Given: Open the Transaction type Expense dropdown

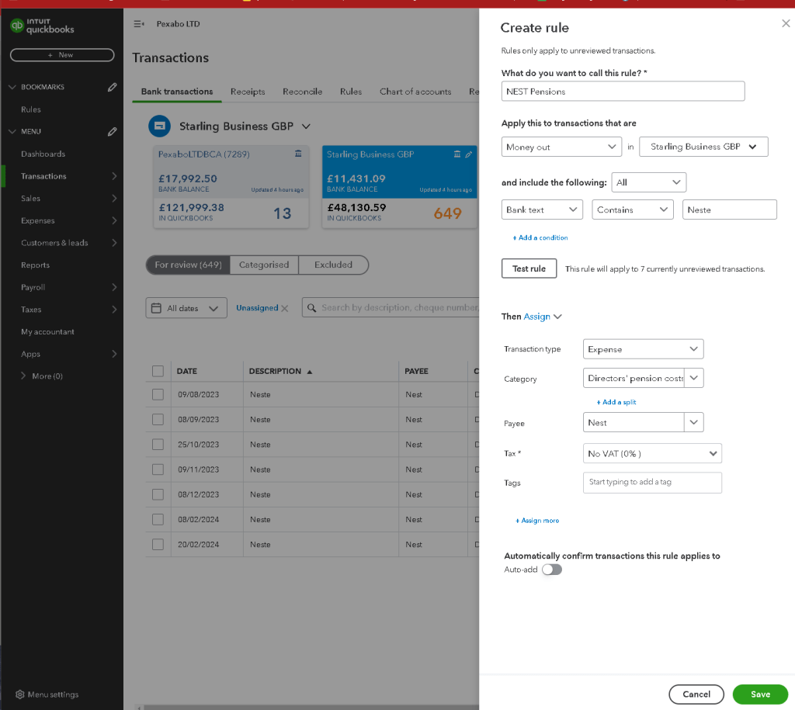Looking at the screenshot, I should (643, 349).
